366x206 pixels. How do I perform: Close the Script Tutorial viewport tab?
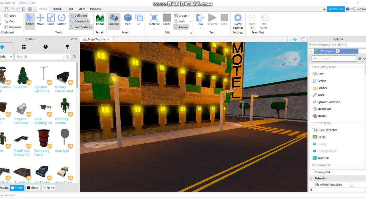[x=108, y=39]
